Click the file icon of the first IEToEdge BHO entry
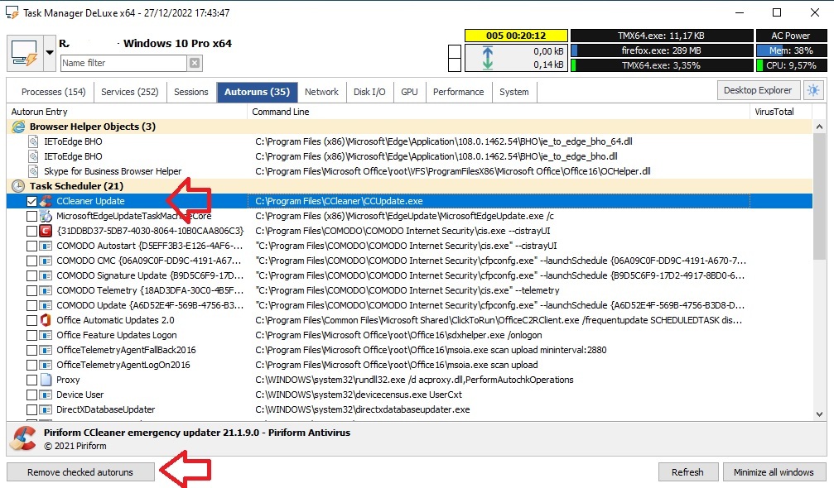834x488 pixels. 33,141
